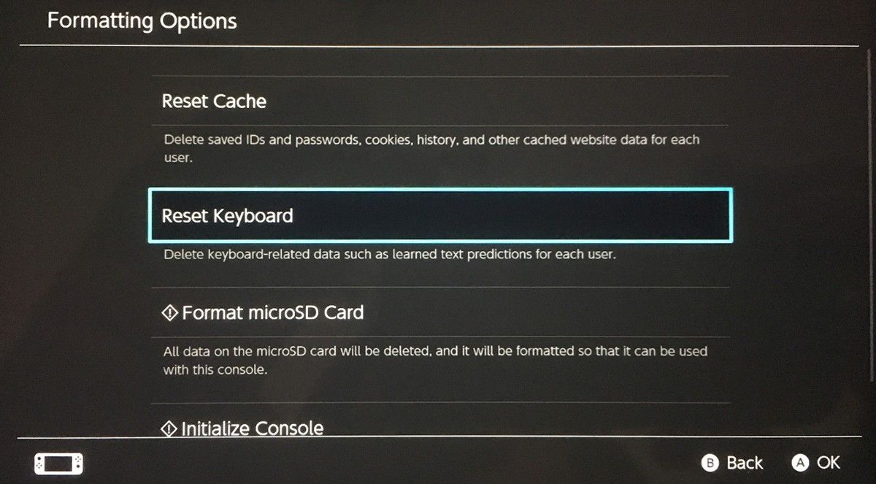Open Initialize Console option
This screenshot has height=484, width=876.
pyautogui.click(x=252, y=428)
